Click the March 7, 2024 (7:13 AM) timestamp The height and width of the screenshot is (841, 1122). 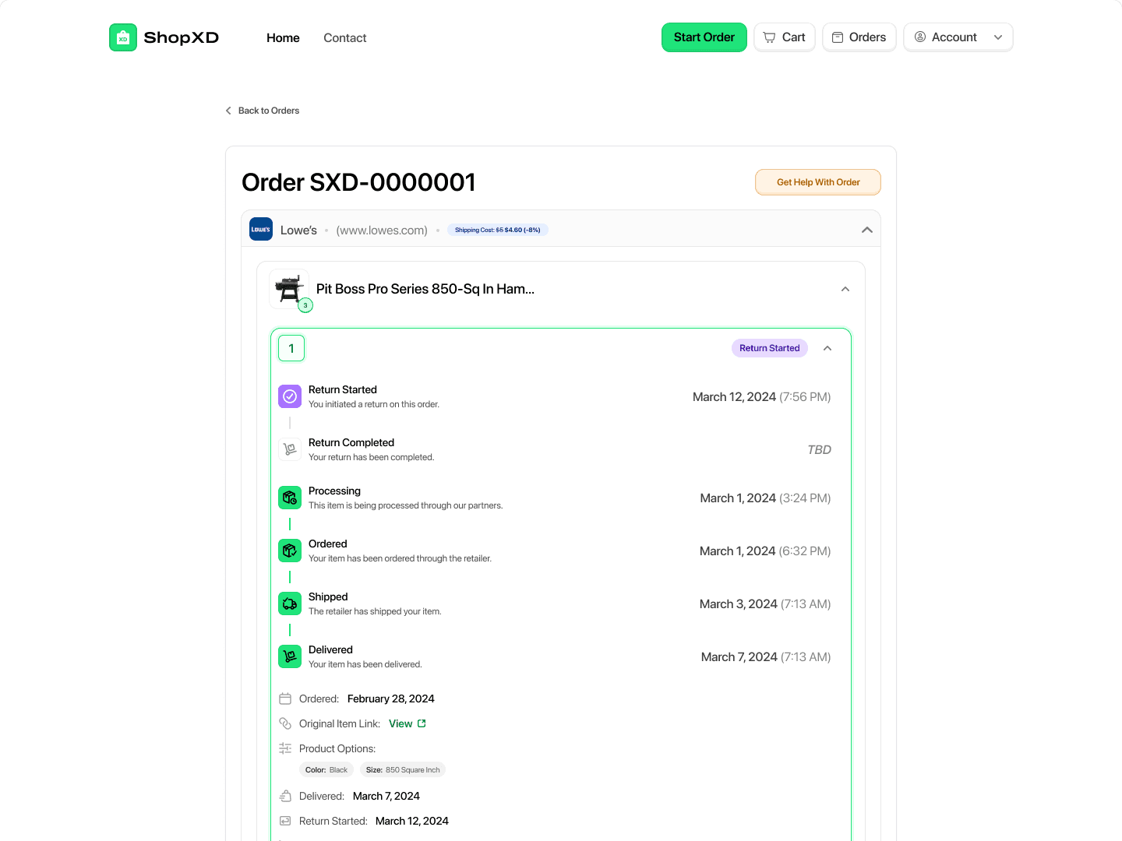pos(766,656)
